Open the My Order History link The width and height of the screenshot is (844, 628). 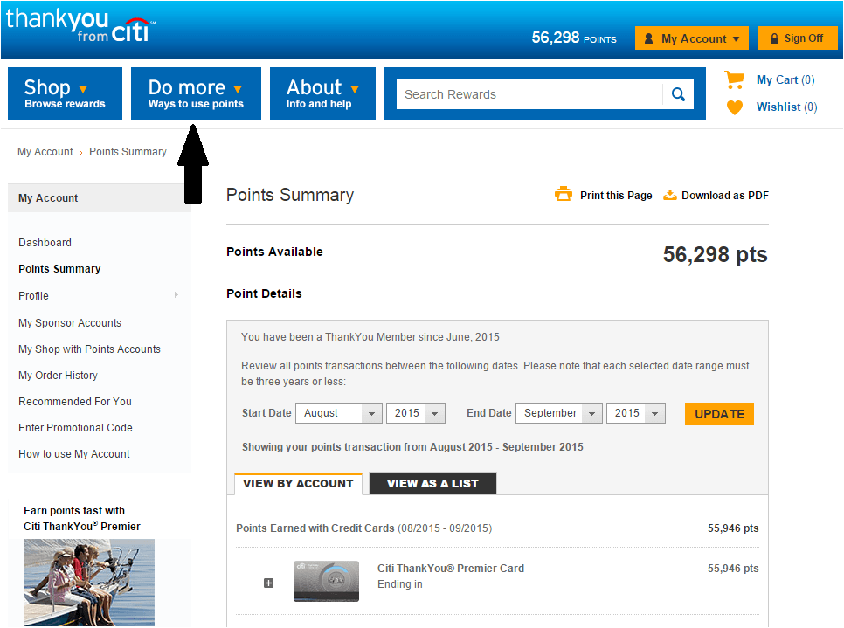point(58,376)
